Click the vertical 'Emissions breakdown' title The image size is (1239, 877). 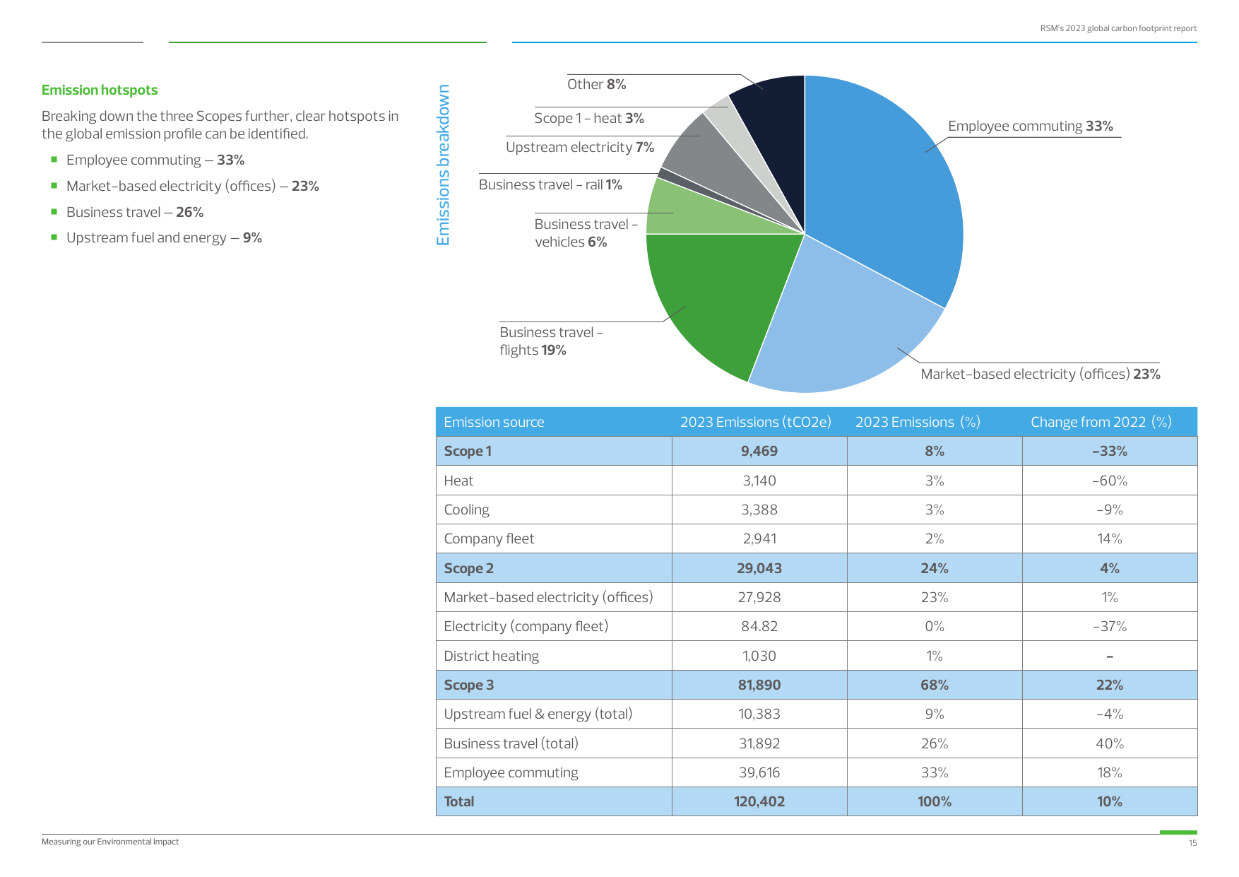(443, 165)
